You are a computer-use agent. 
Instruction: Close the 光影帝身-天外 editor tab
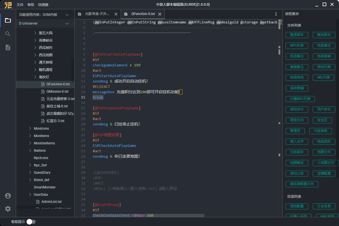pos(116,14)
